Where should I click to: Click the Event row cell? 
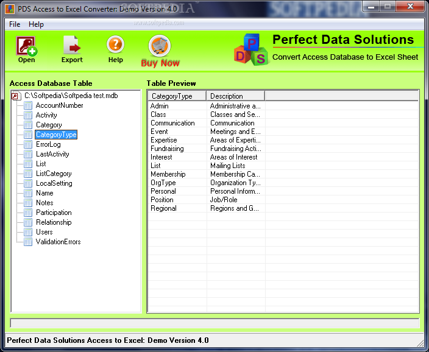tap(159, 132)
